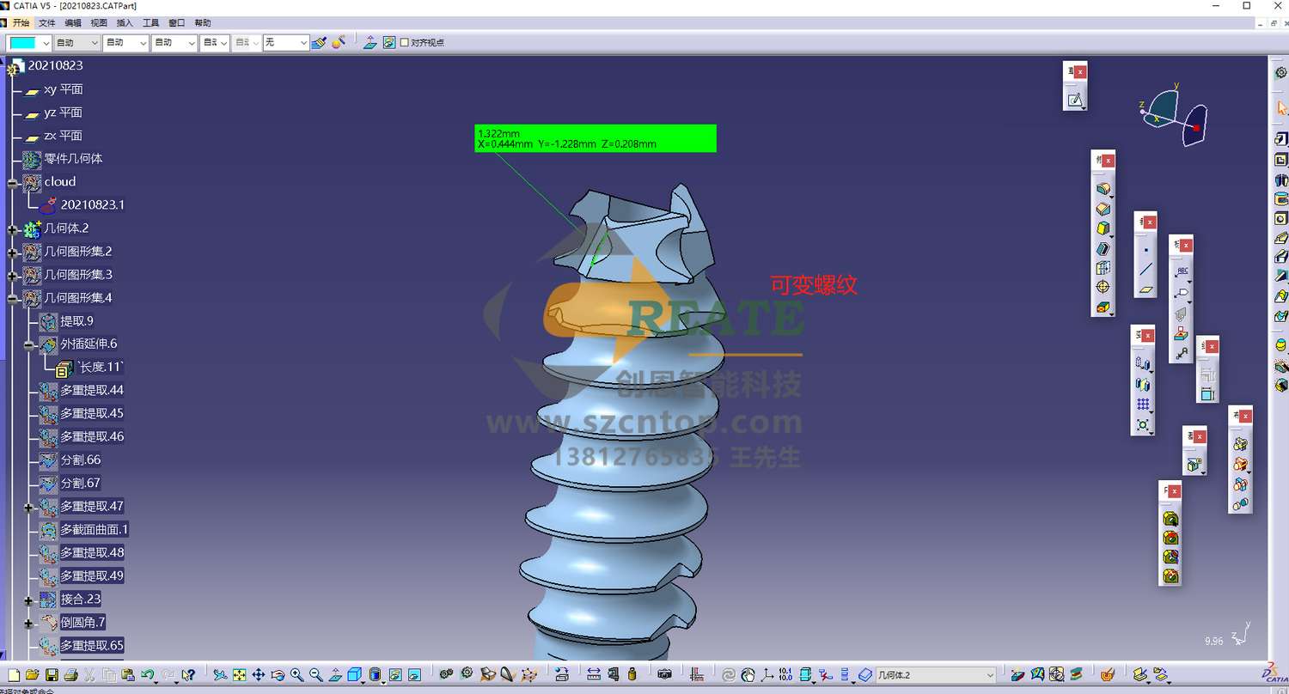Select 提取.9 in the tree
The image size is (1289, 694).
click(x=76, y=321)
